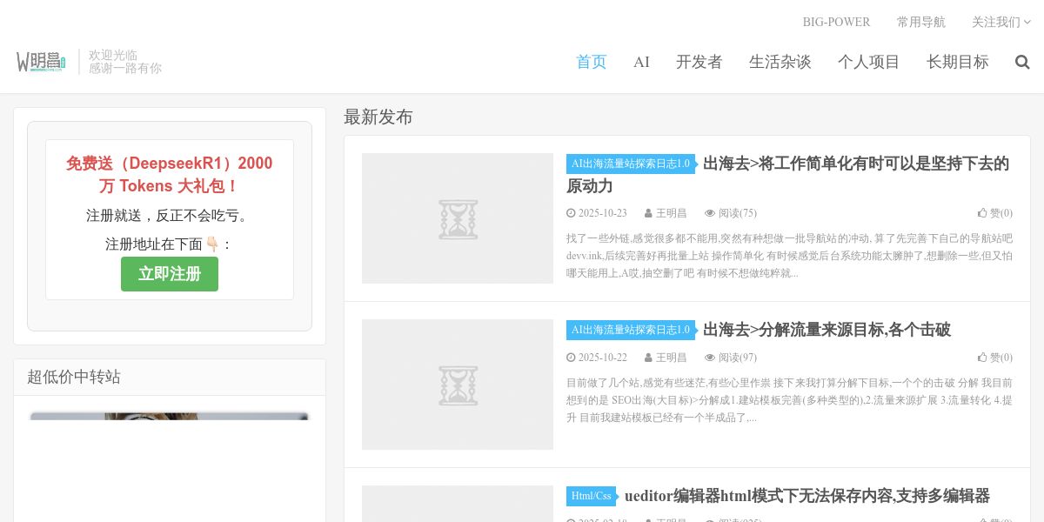Viewport: 1044px width, 522px height.
Task: Like the 2025-10-22 article via 赞(0)
Action: point(995,358)
